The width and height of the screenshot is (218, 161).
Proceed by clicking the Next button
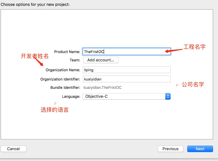coord(200,149)
